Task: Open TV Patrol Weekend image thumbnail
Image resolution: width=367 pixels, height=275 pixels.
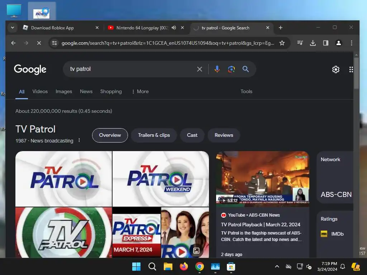Action: 161,179
